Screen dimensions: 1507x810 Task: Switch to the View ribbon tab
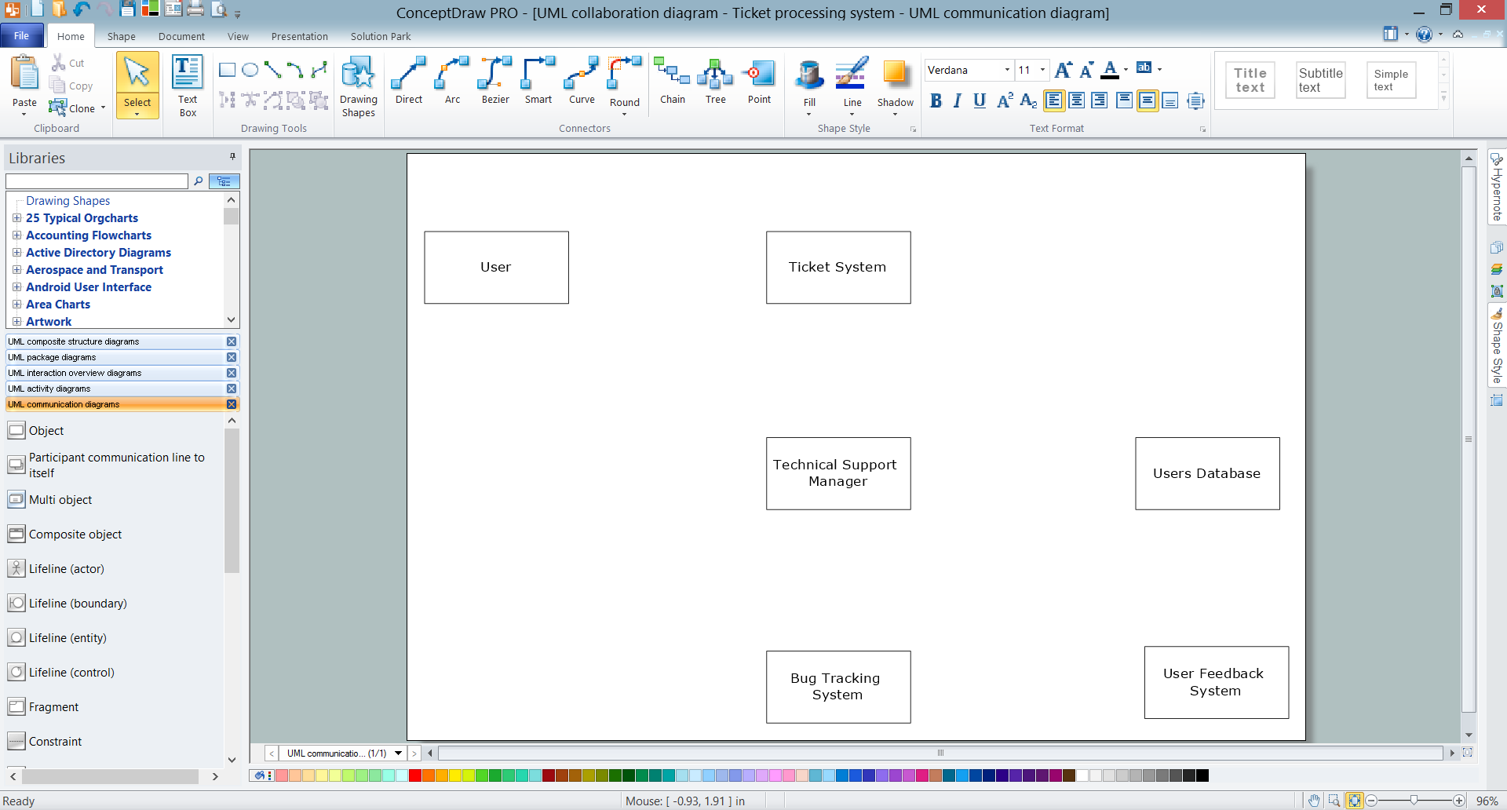click(x=238, y=36)
